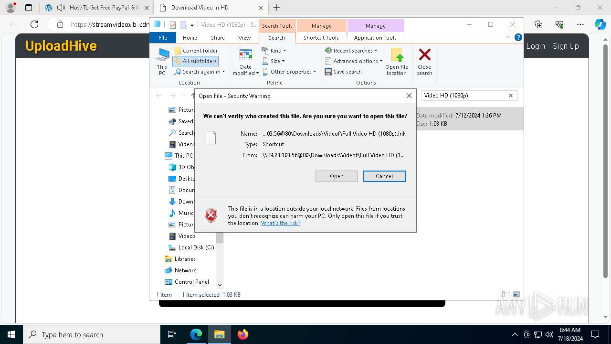Open the system tray volume icon
This screenshot has width=611, height=344.
pos(549,334)
